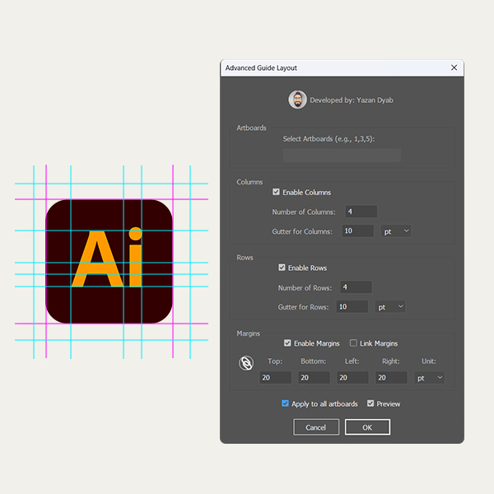The width and height of the screenshot is (494, 494).
Task: Open the Gutter for Columns unit dropdown
Action: coord(396,231)
